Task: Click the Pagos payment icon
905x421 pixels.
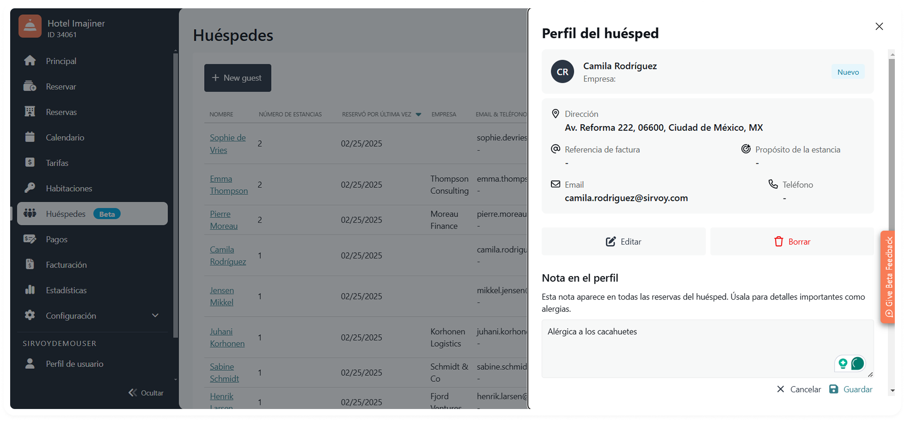Action: click(30, 239)
